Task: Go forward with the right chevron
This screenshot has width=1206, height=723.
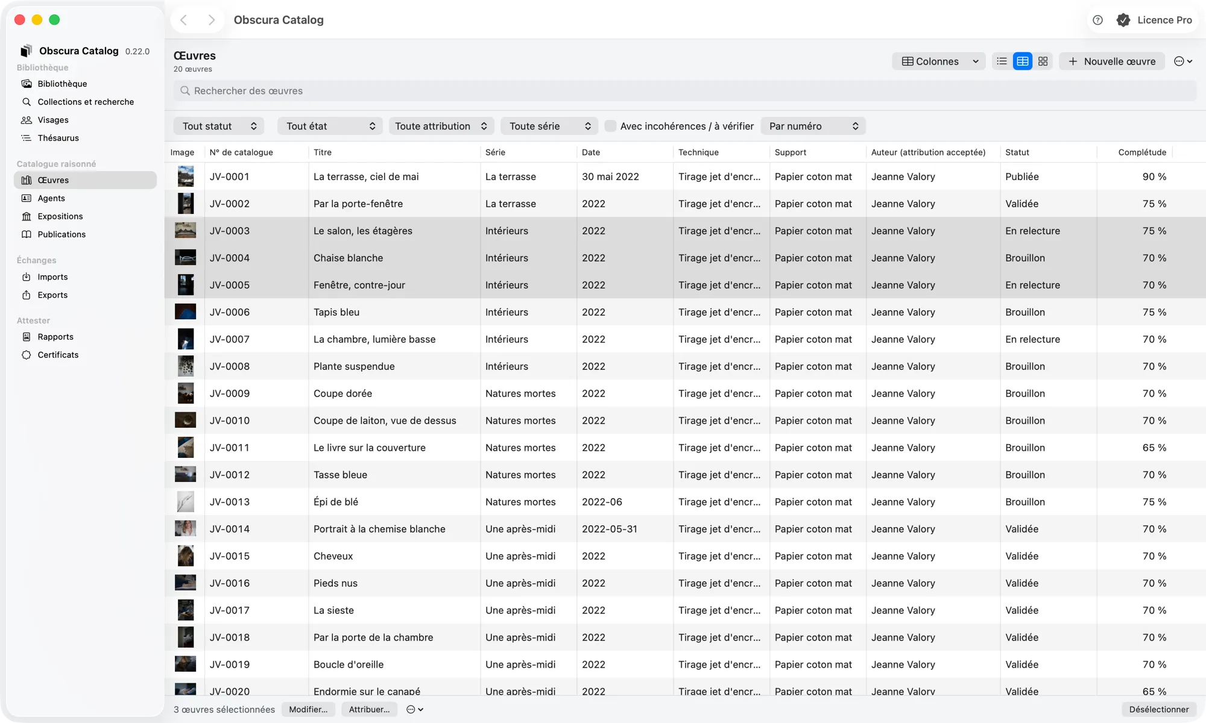Action: (211, 20)
